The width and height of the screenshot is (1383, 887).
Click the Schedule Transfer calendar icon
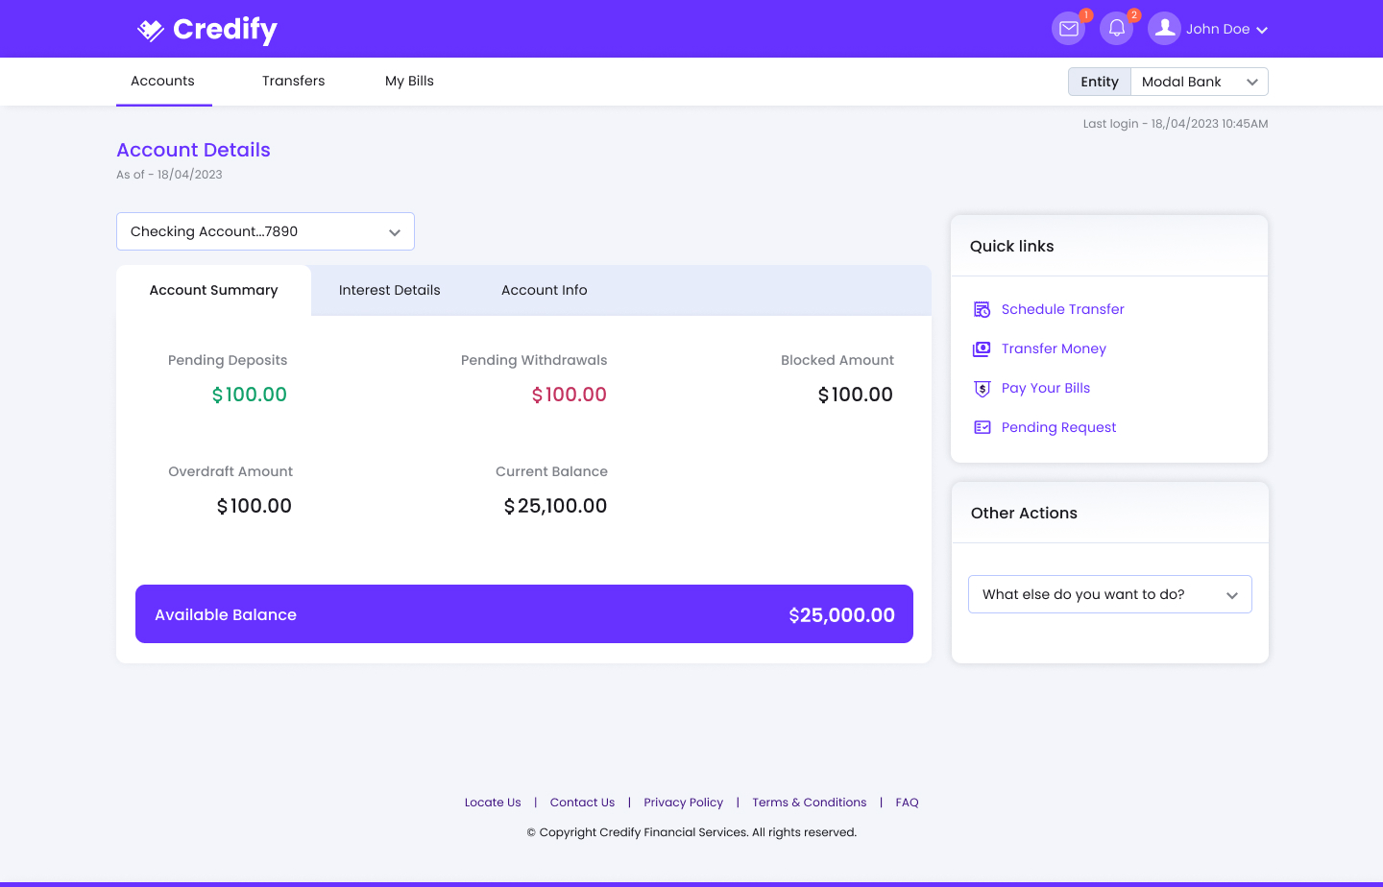tap(982, 309)
